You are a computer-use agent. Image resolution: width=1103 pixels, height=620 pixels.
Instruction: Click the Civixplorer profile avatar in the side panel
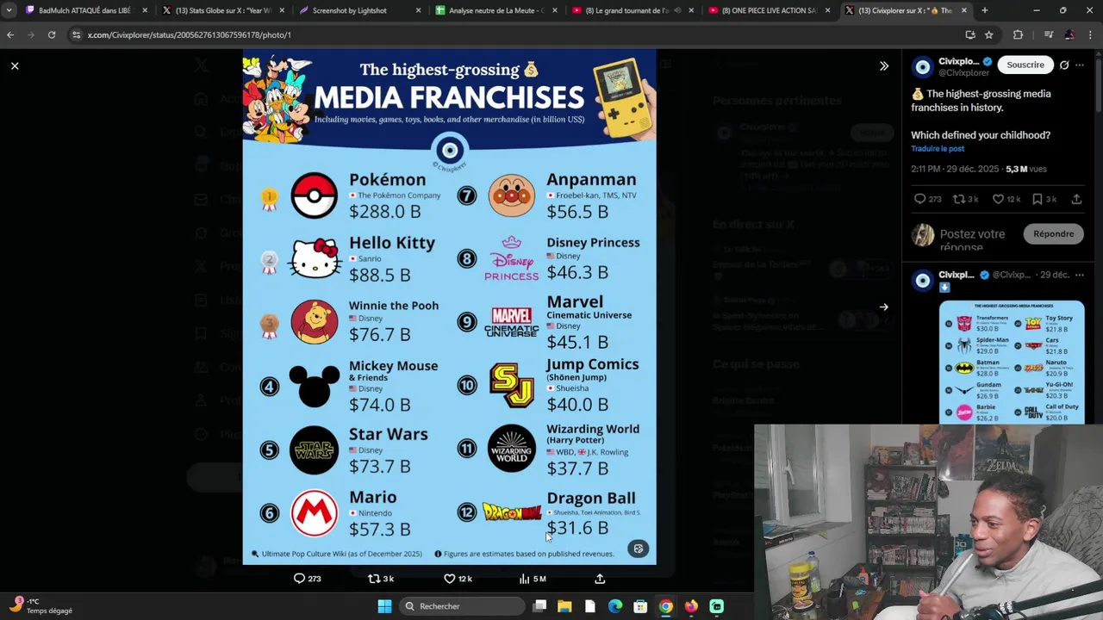pos(923,67)
